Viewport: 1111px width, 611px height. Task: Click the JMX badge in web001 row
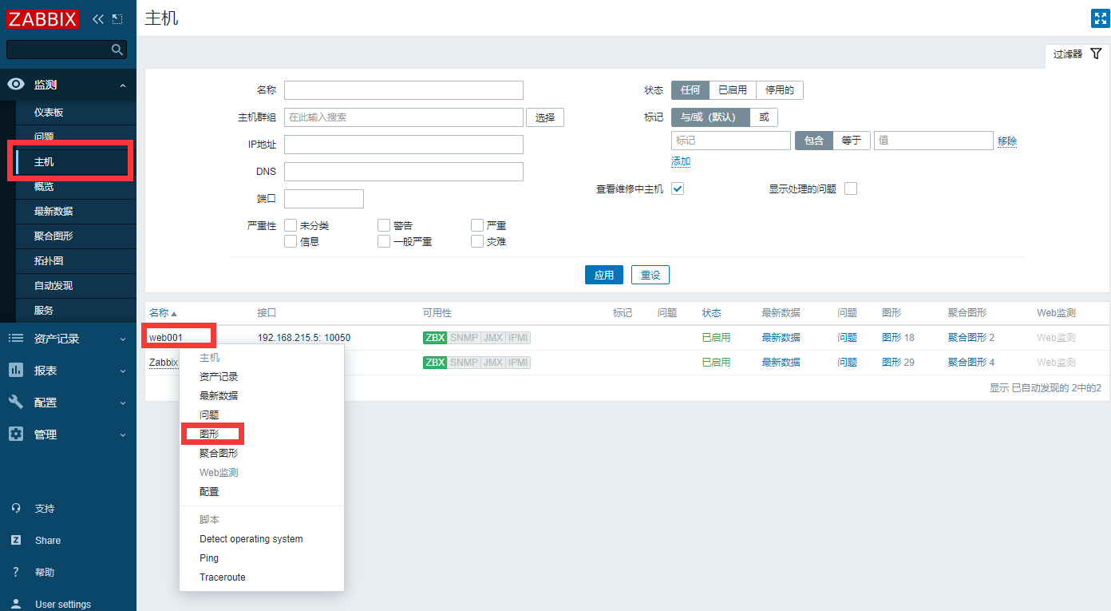(493, 338)
